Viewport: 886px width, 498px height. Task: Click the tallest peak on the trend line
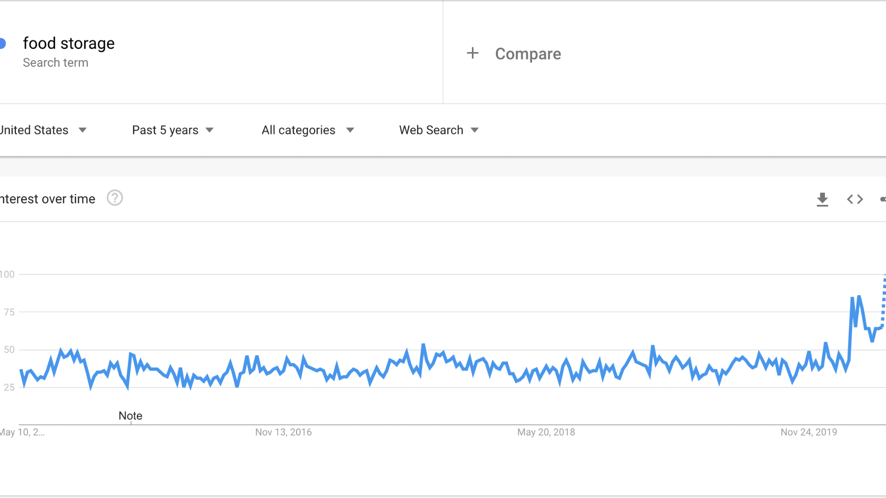(x=859, y=296)
